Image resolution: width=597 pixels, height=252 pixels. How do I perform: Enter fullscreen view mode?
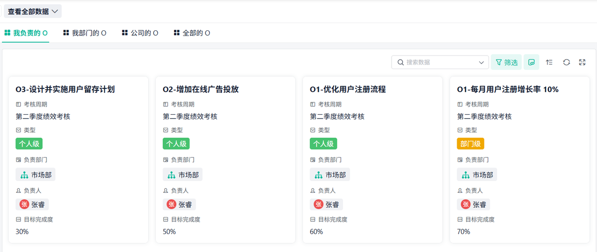(x=583, y=62)
